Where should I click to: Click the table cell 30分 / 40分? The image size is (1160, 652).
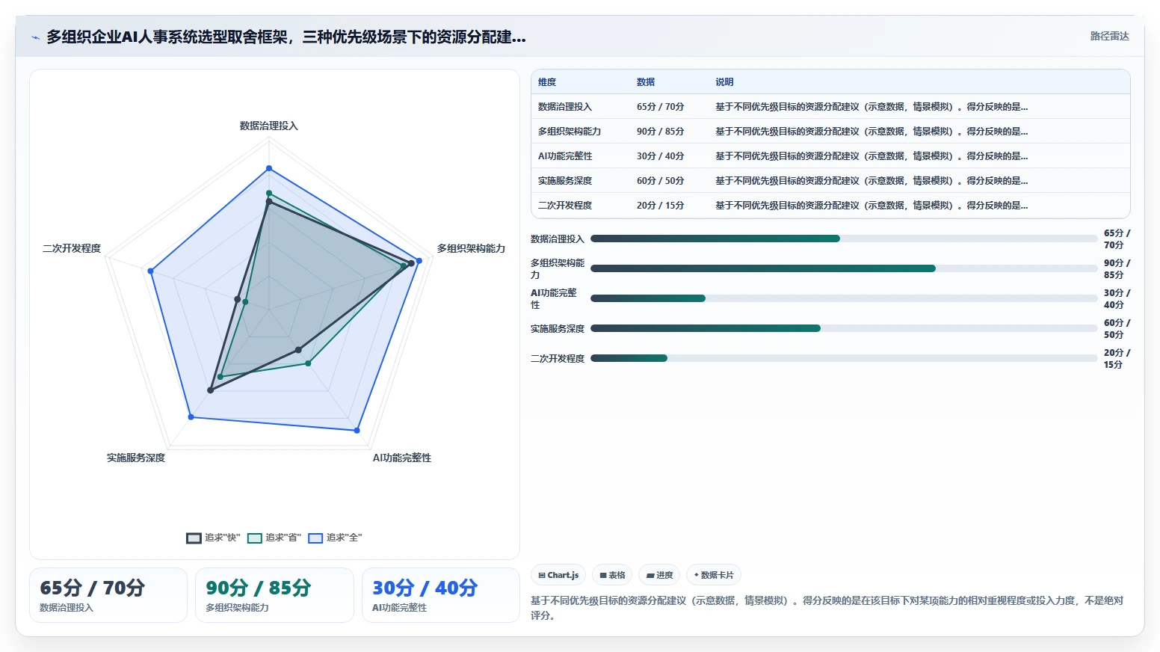660,156
